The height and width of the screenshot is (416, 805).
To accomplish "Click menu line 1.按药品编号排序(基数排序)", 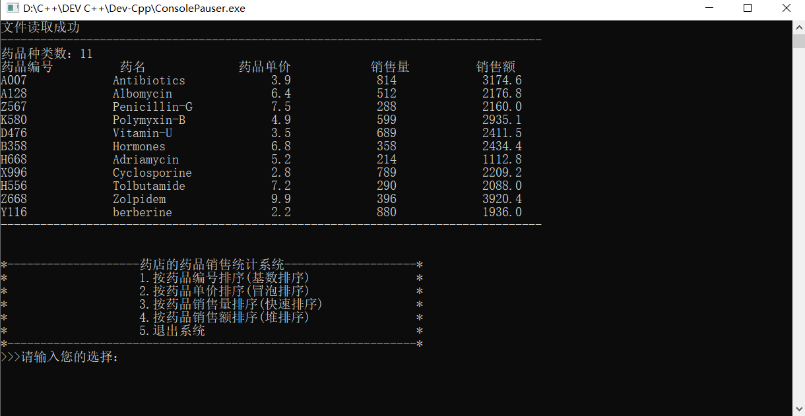I will tap(225, 278).
